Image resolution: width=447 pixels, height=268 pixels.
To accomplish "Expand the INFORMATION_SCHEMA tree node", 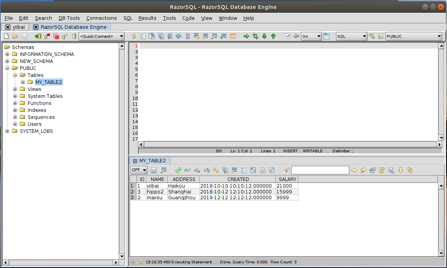I will [7, 54].
